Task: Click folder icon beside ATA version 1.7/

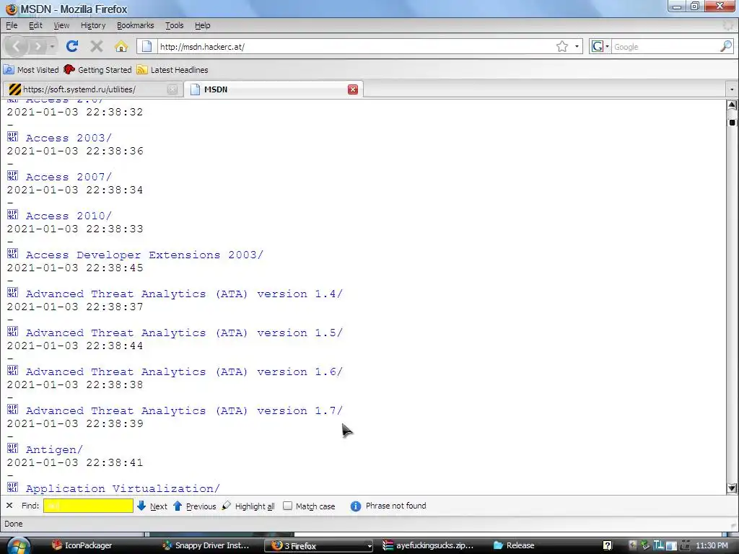Action: (13, 410)
